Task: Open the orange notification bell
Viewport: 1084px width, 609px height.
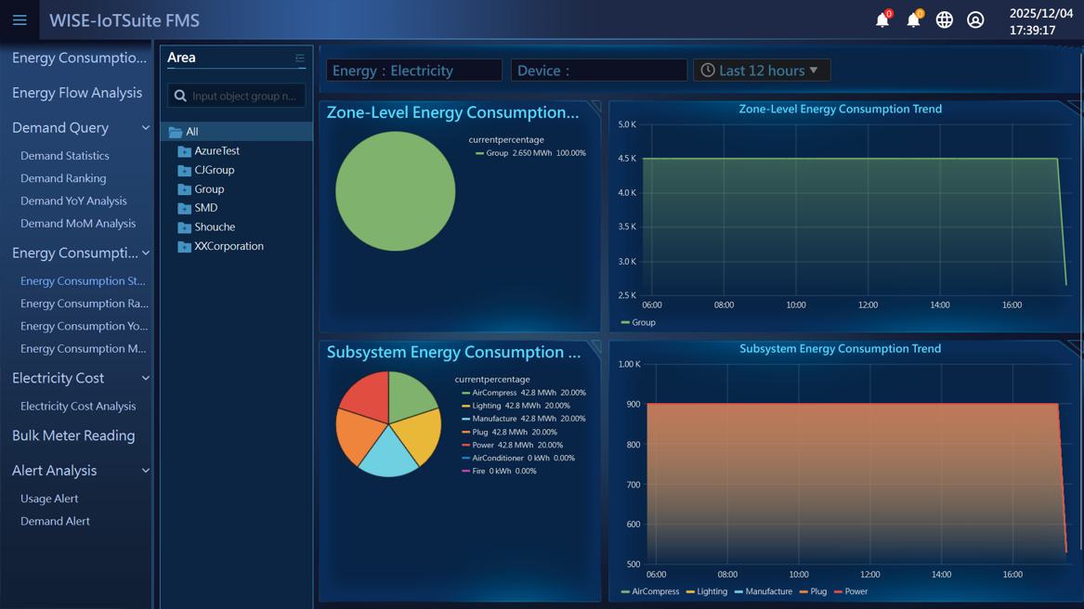Action: point(914,19)
